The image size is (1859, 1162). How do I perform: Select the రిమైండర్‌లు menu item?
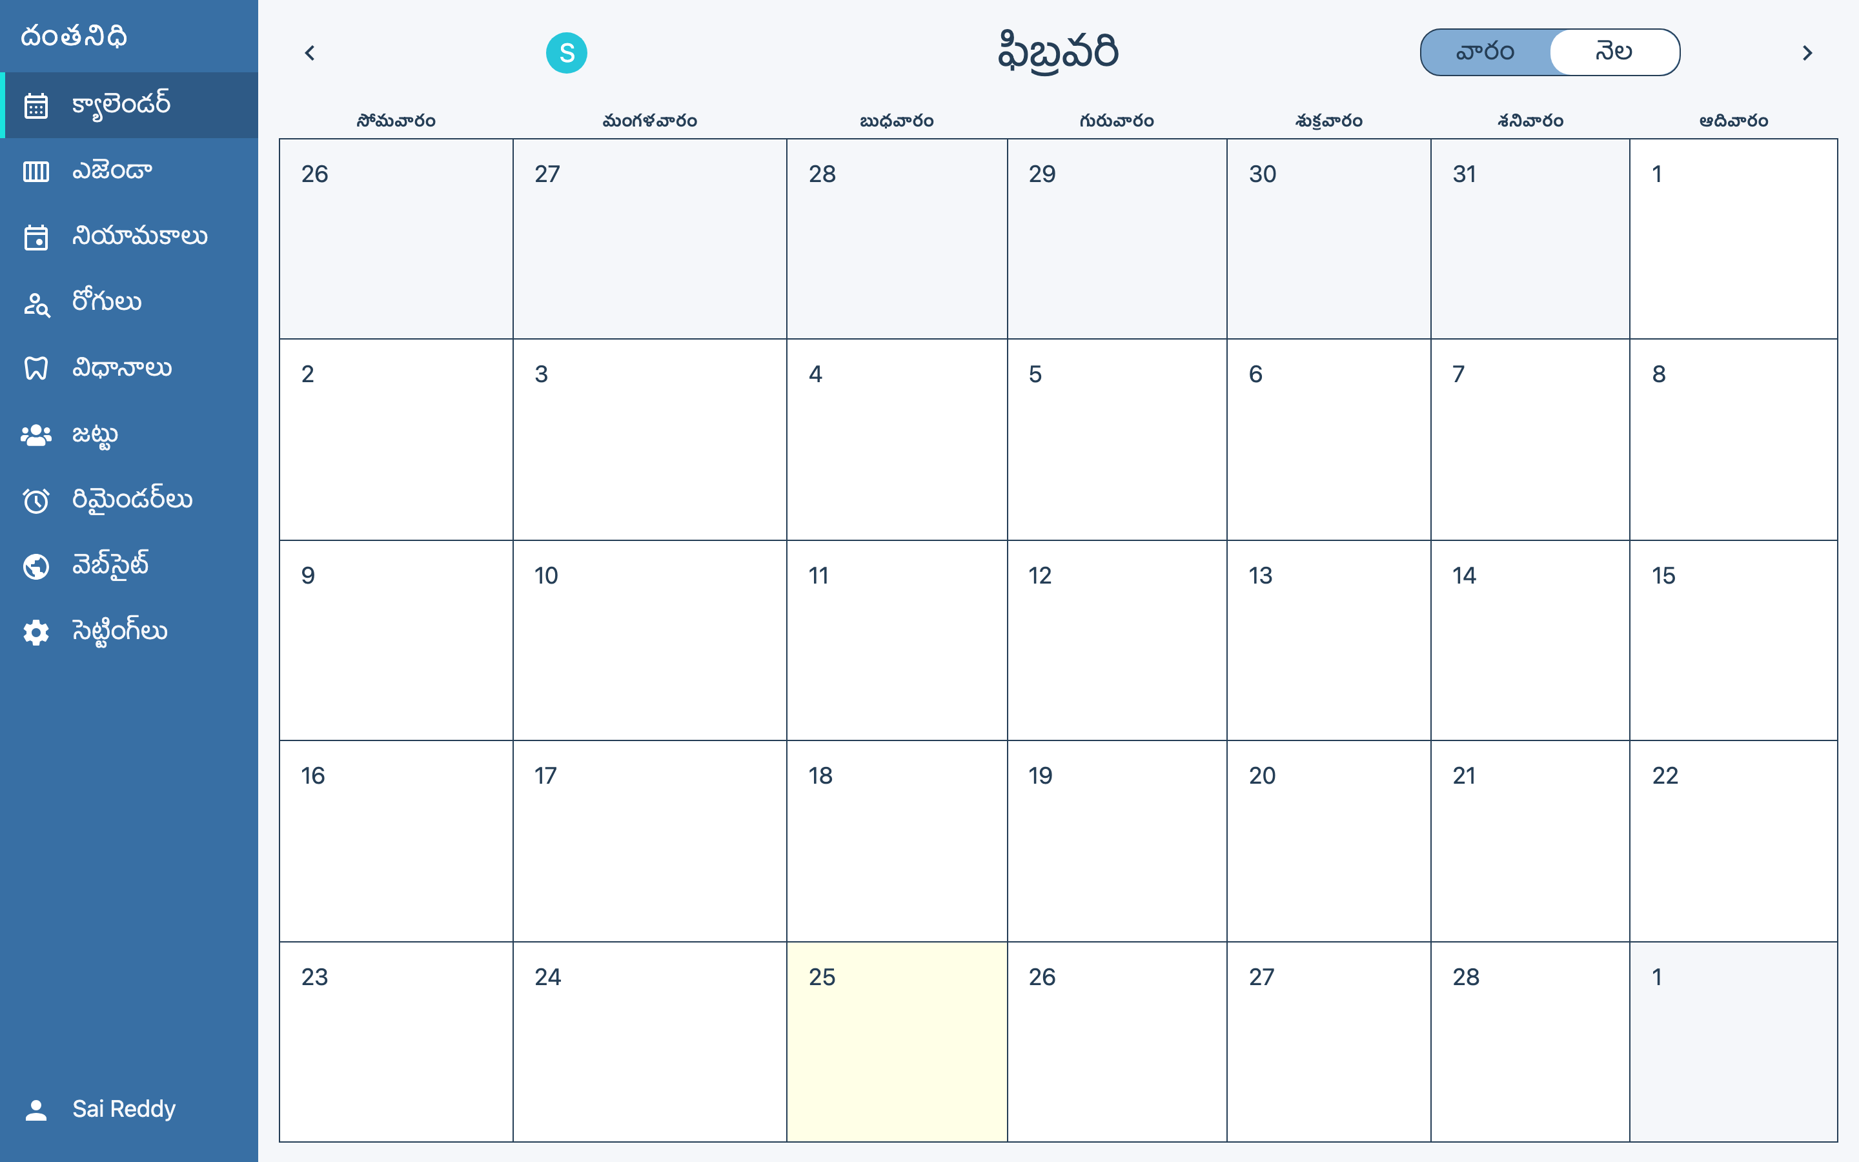(132, 500)
